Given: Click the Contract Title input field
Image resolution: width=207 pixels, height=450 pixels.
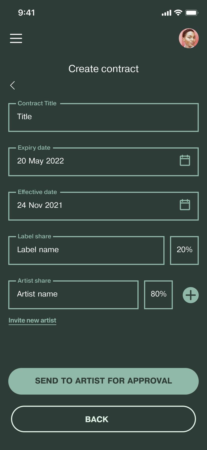Looking at the screenshot, I should click(104, 117).
